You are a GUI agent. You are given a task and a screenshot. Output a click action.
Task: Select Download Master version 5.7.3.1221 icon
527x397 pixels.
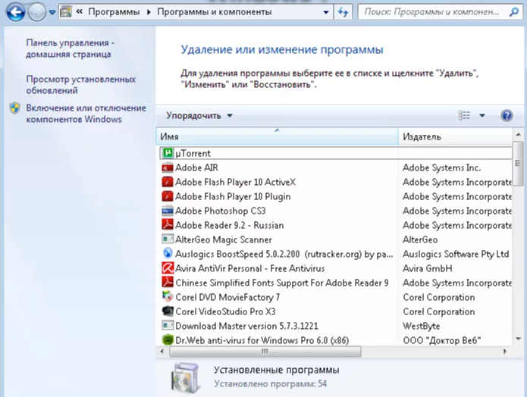(168, 326)
